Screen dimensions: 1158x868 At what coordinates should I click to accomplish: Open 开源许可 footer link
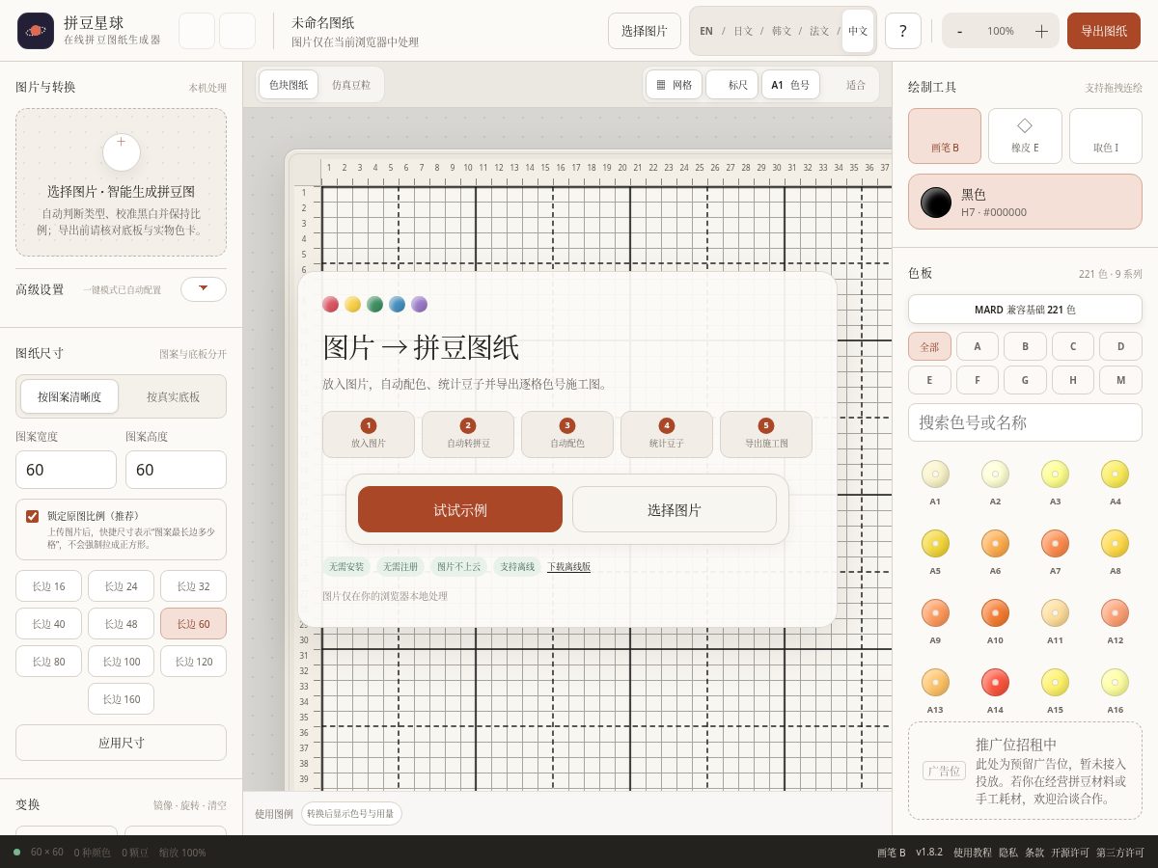[x=1070, y=853]
